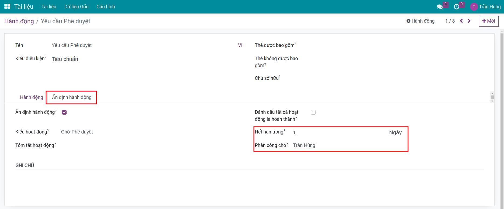Open Kiểu hoạt động Chờ Phê duyệt dropdown
504x209 pixels.
[x=151, y=132]
